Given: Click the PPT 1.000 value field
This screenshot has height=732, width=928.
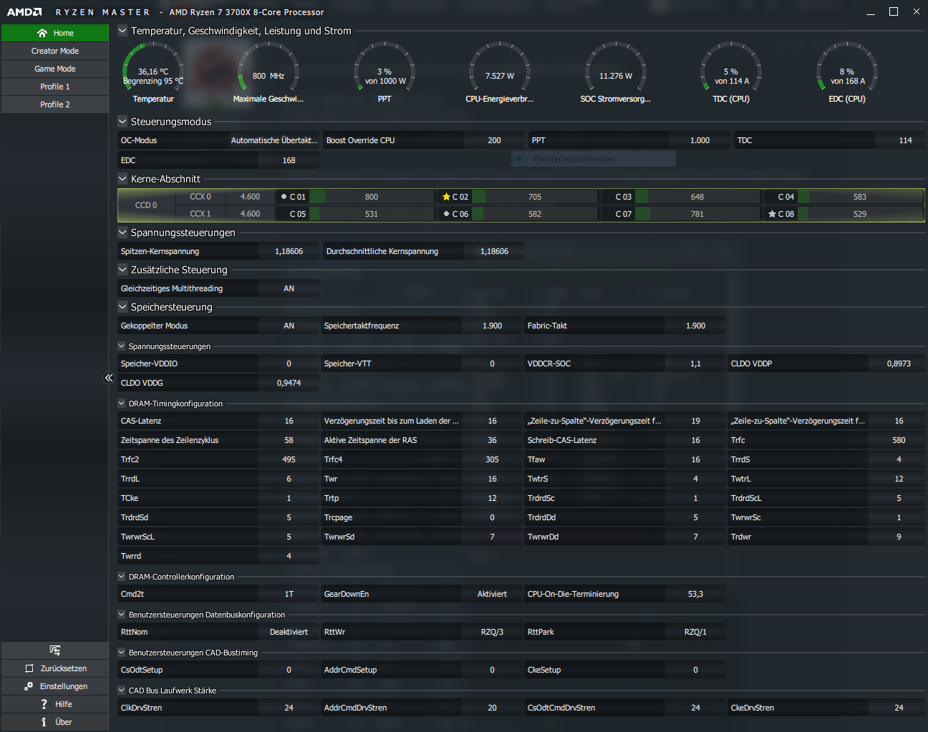Looking at the screenshot, I should click(700, 140).
